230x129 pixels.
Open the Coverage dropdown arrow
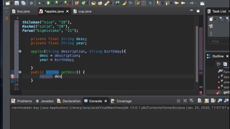point(61,3)
